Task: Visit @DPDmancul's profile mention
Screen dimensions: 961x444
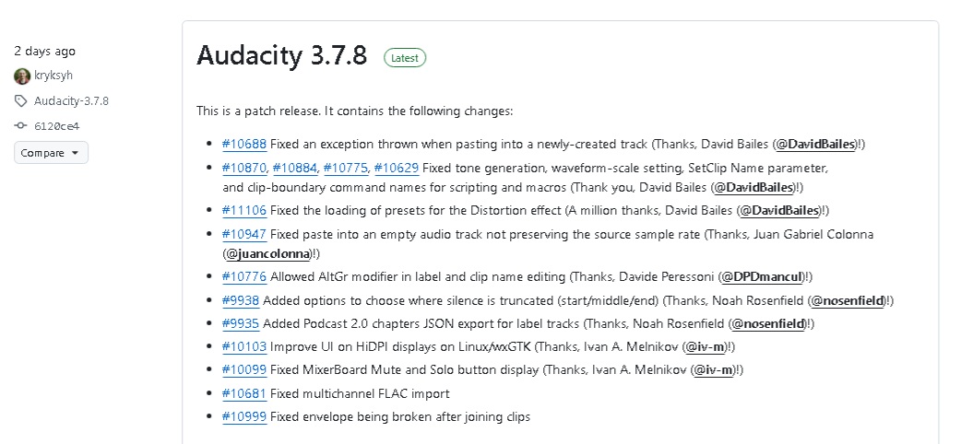Action: (762, 277)
